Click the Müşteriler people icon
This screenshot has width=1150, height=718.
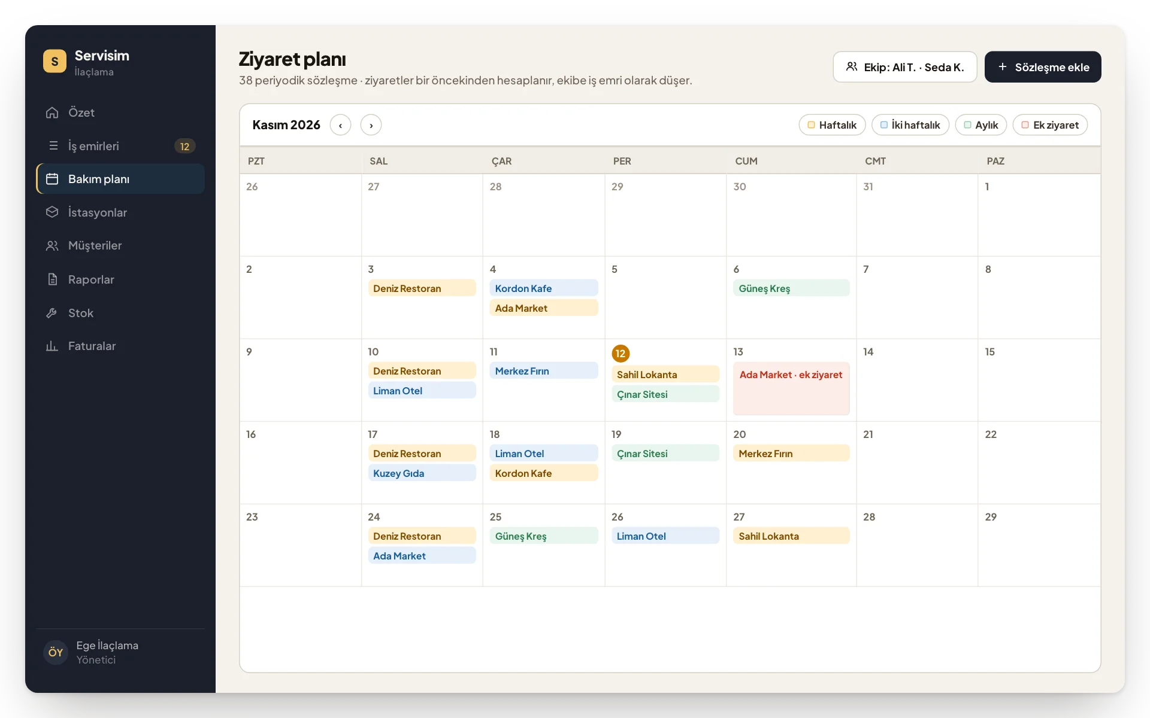(x=52, y=246)
